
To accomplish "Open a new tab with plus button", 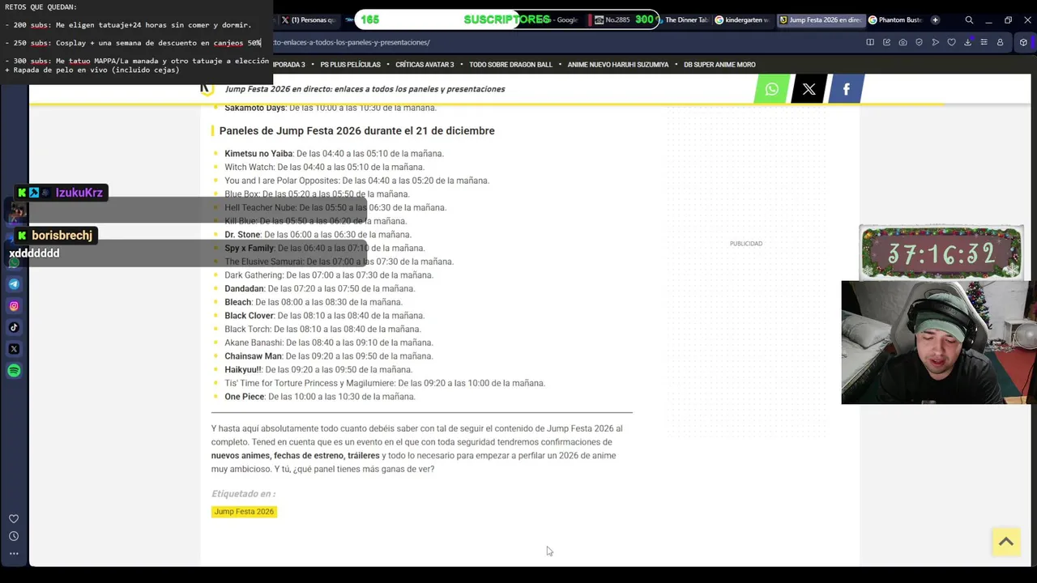I will point(935,19).
